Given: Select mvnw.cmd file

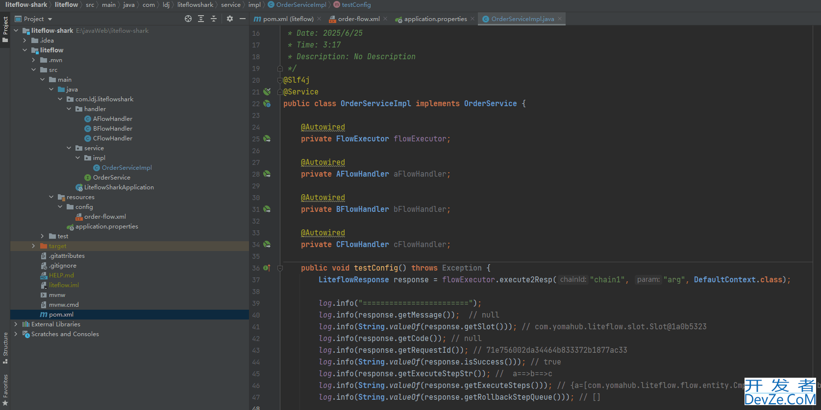Looking at the screenshot, I should coord(63,304).
